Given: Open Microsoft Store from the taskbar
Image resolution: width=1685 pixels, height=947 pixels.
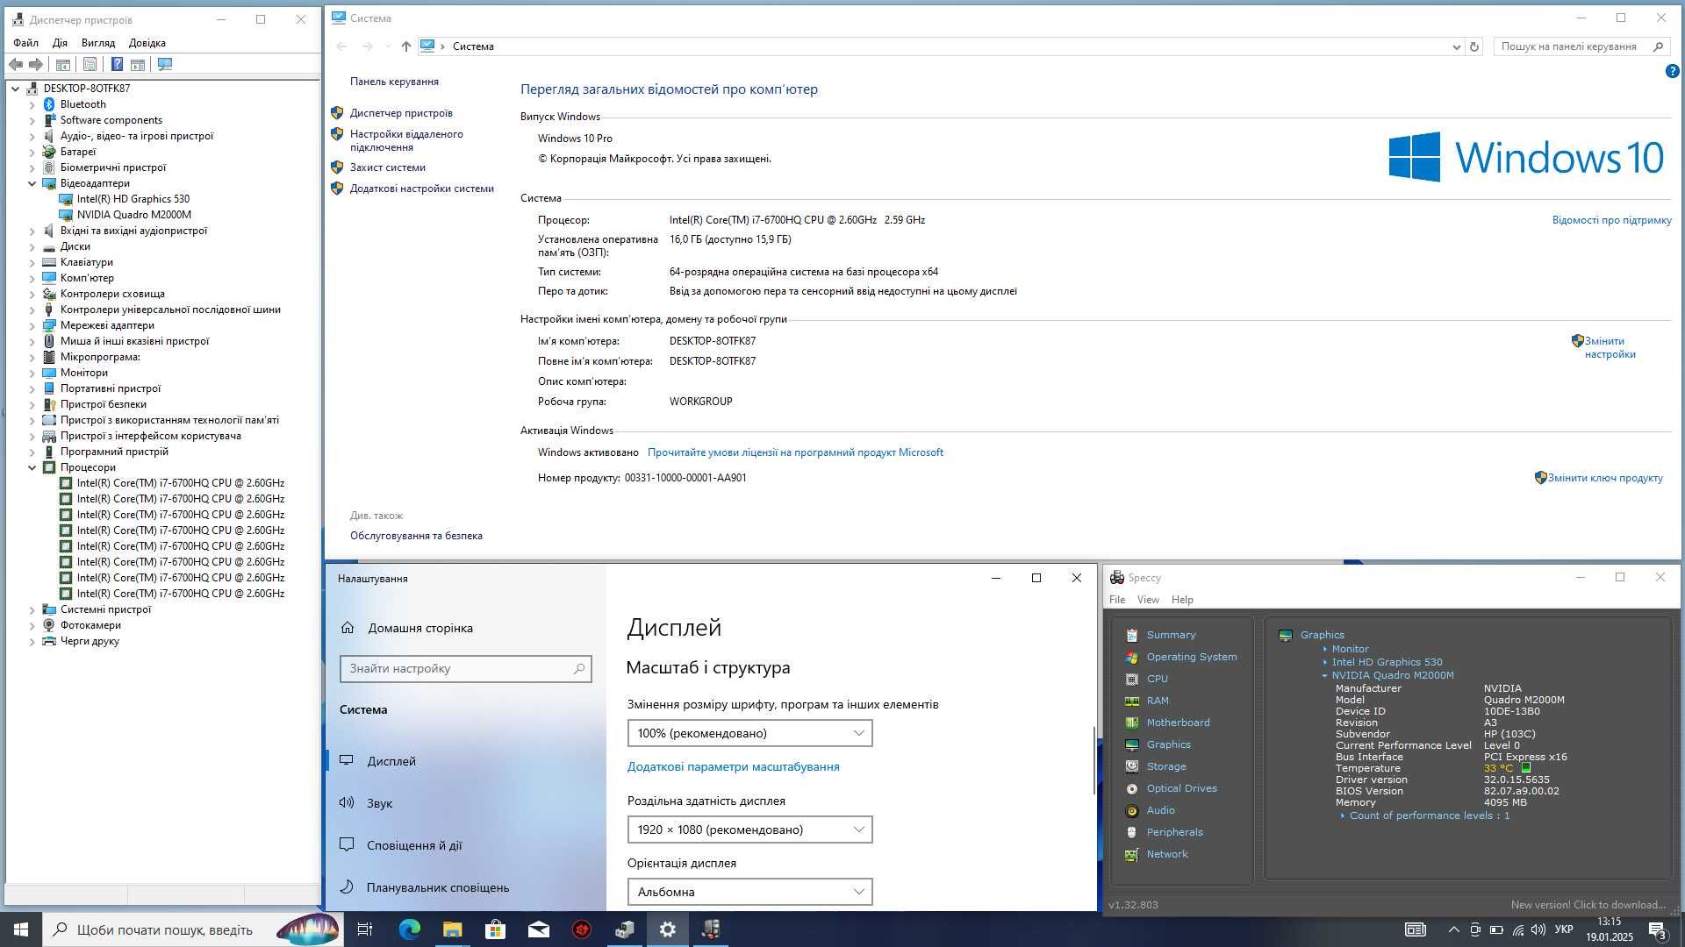Looking at the screenshot, I should (x=495, y=929).
